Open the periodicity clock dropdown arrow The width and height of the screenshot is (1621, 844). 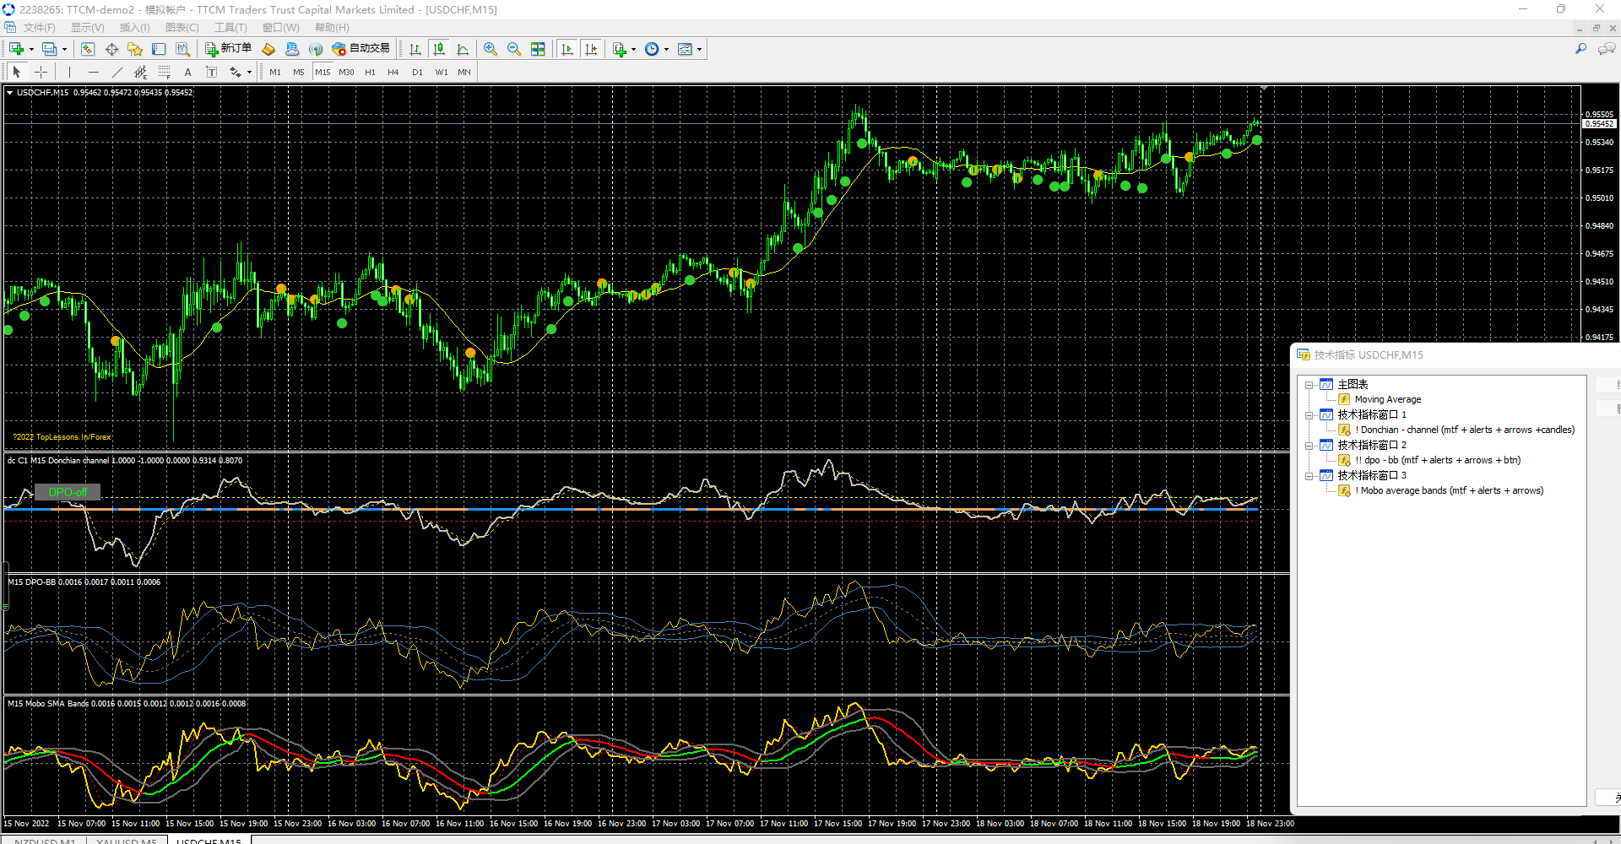pyautogui.click(x=667, y=49)
